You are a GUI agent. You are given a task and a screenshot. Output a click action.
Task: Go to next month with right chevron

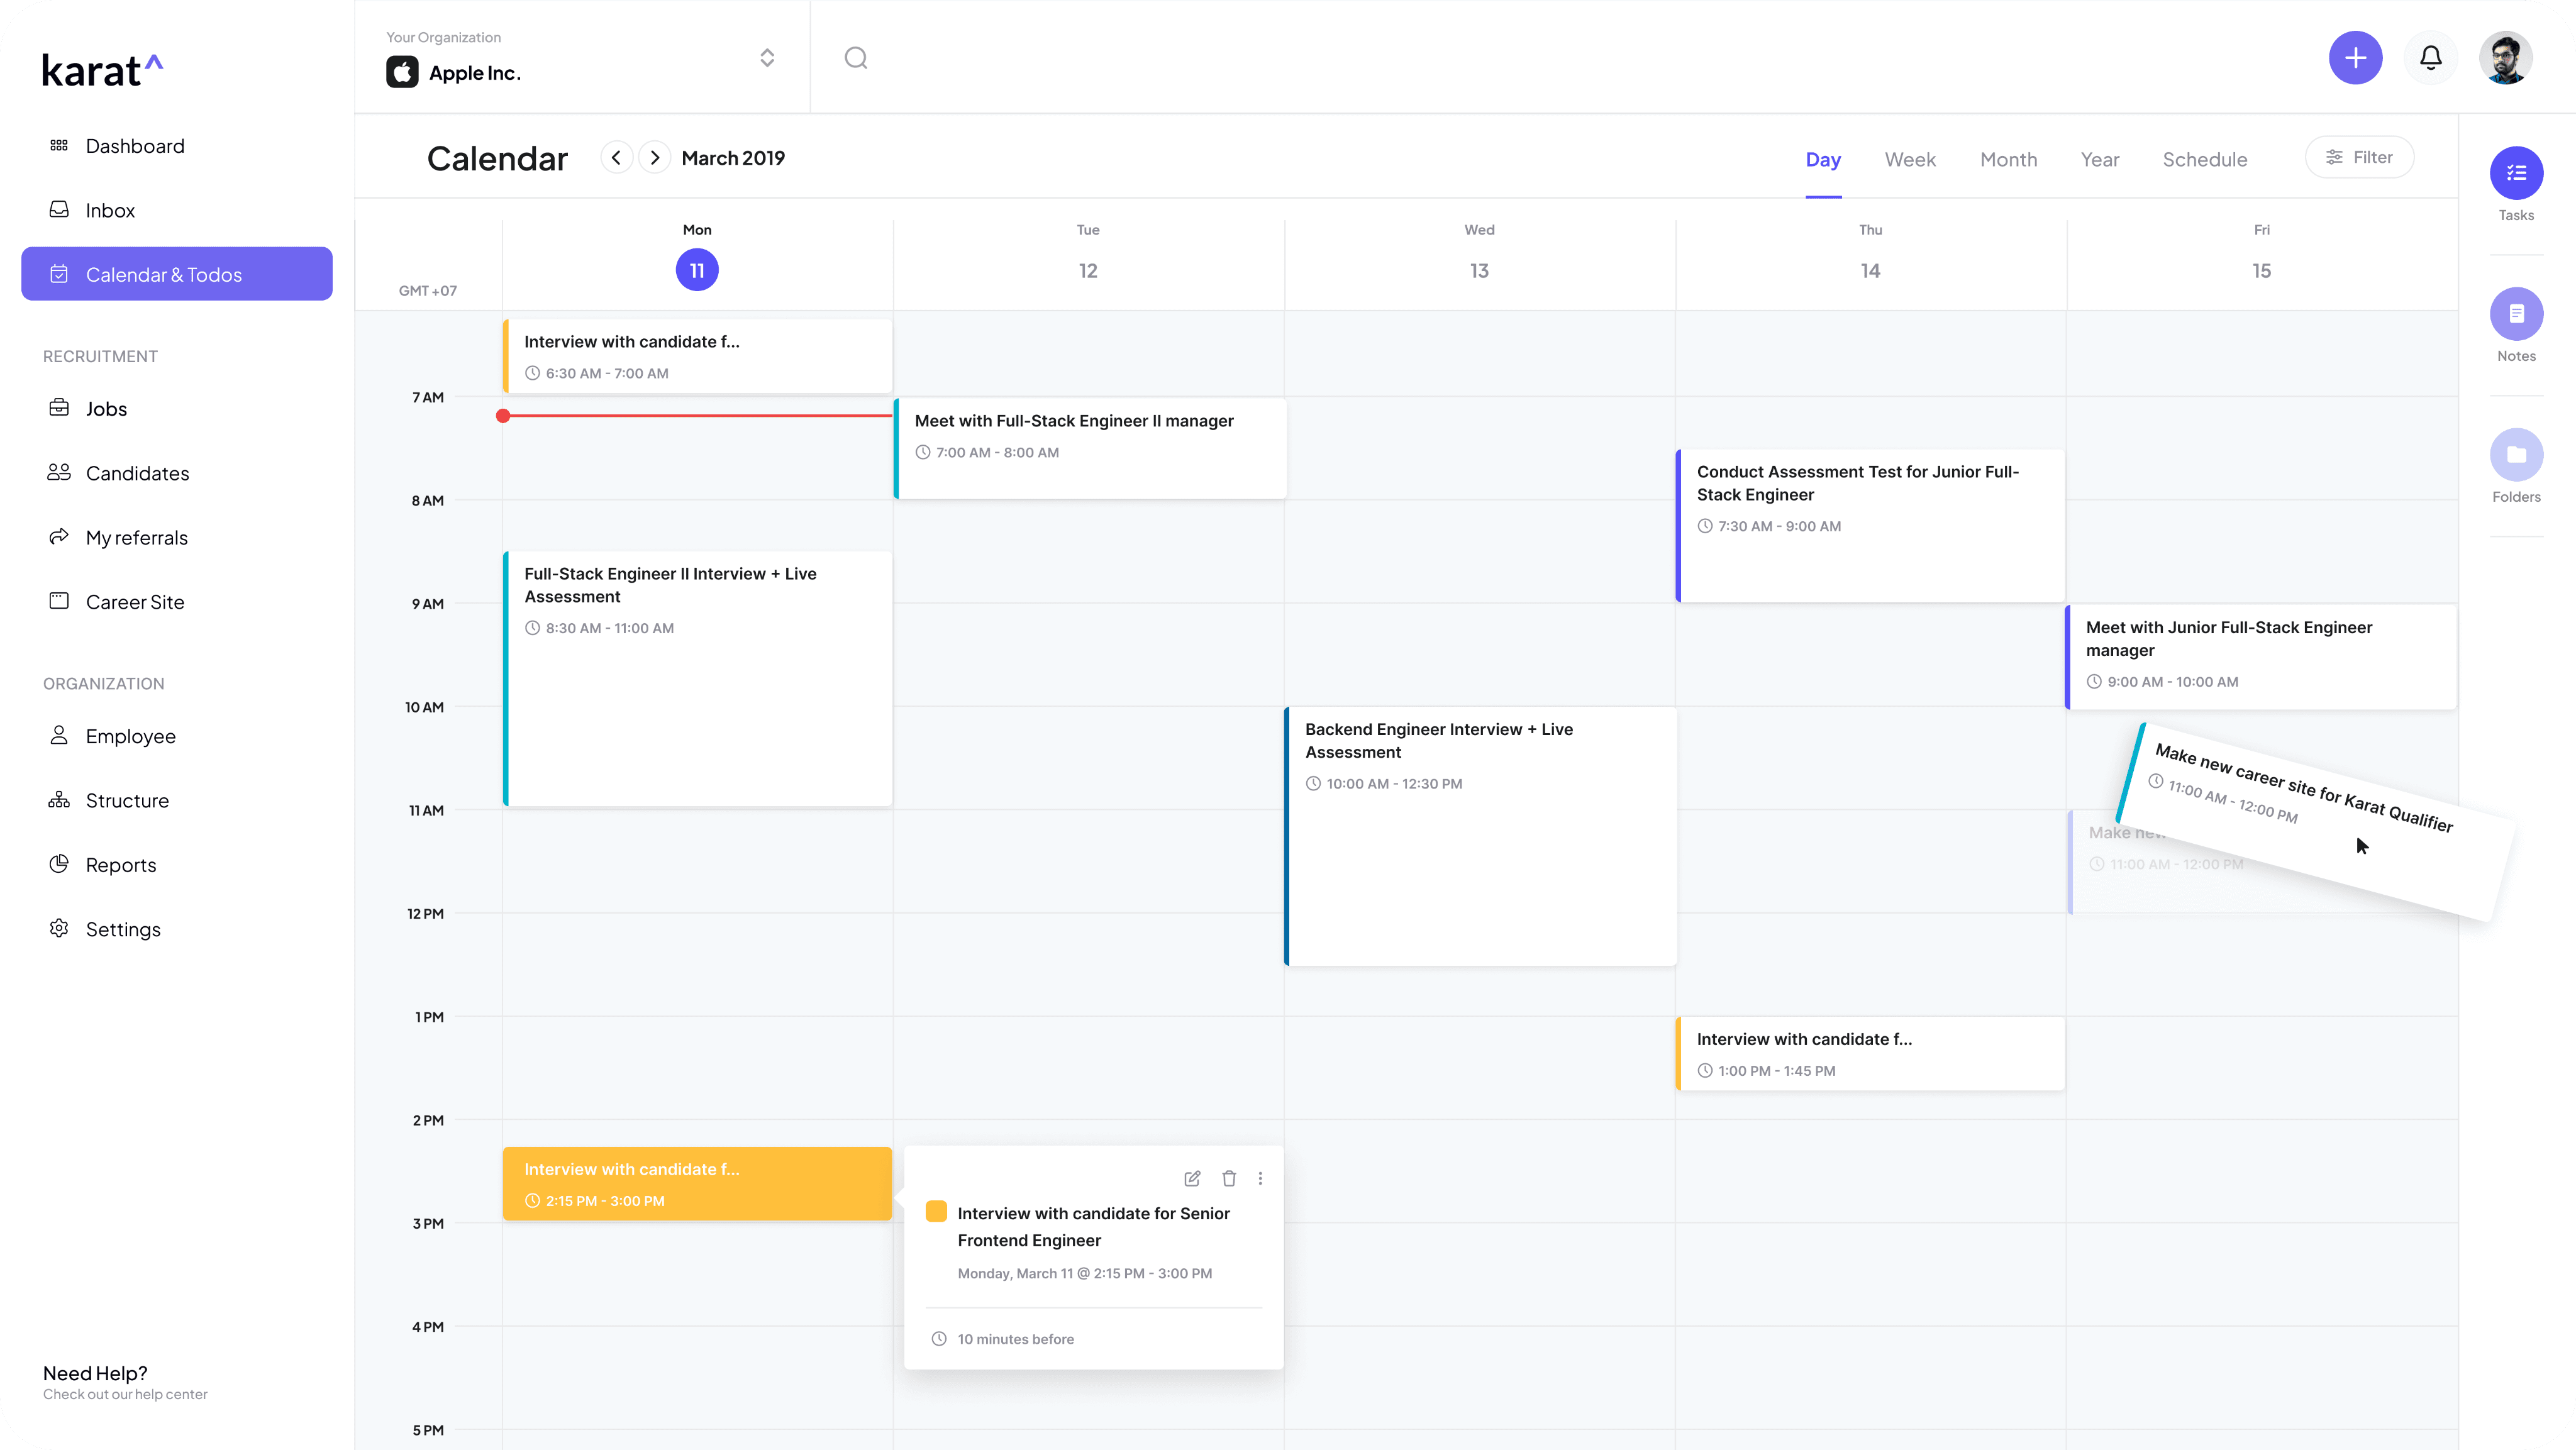(x=654, y=158)
